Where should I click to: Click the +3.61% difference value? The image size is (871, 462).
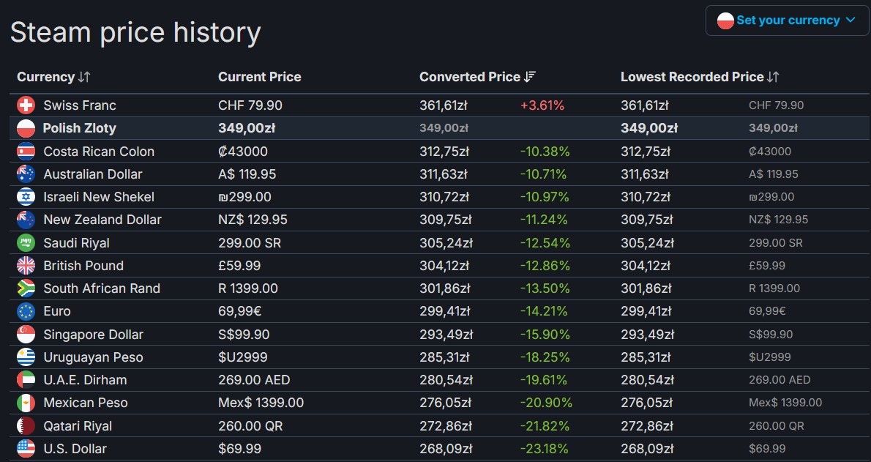pos(542,105)
